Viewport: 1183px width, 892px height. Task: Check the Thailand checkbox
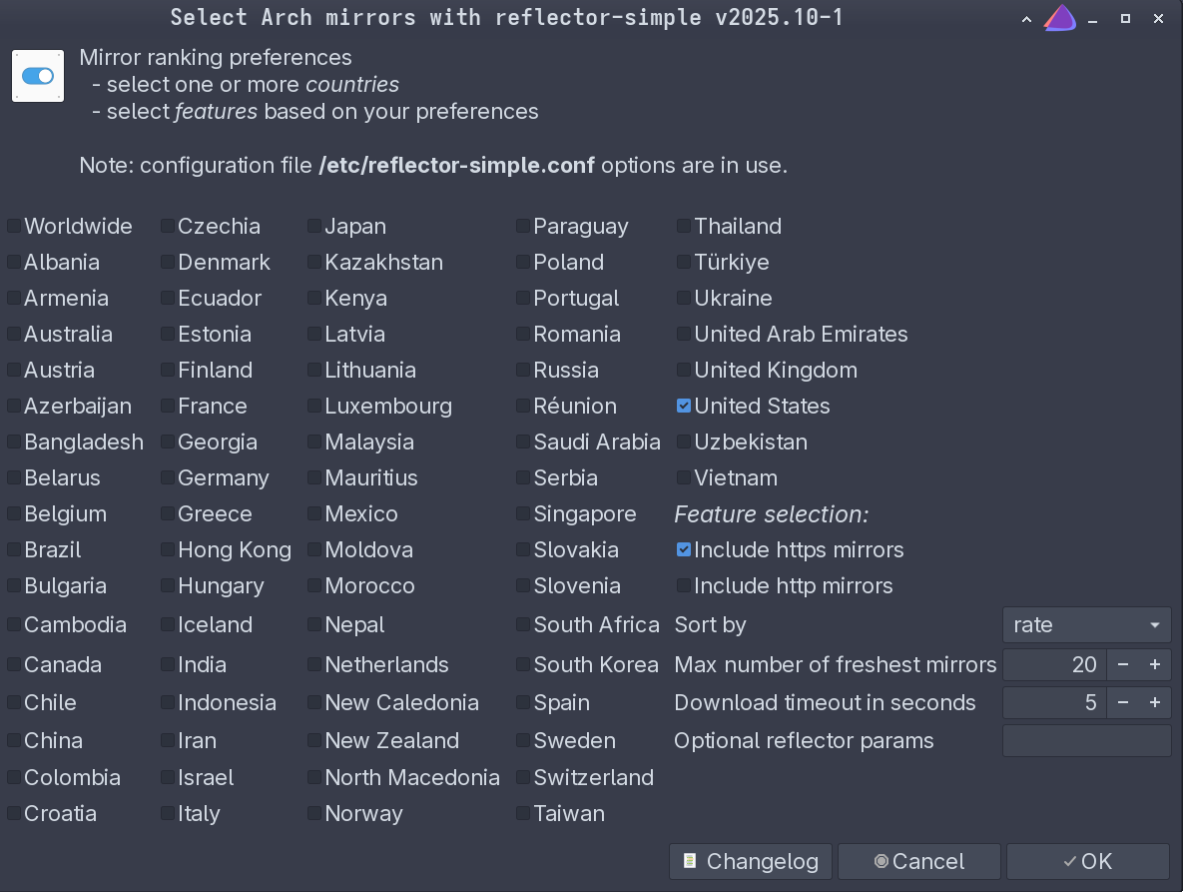[x=684, y=227]
